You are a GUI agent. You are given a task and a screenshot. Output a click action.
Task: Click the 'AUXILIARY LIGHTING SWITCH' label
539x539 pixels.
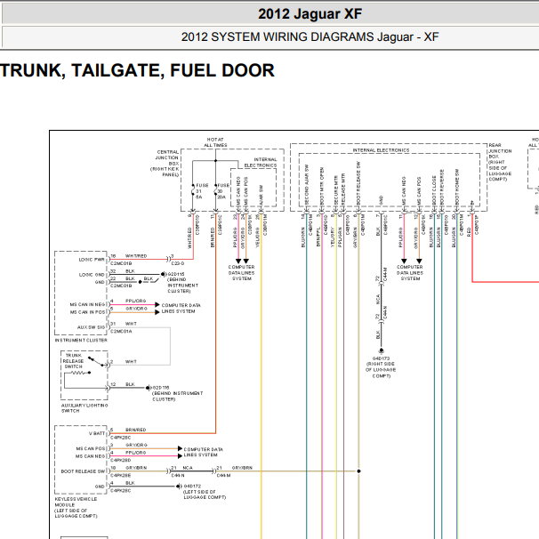coord(84,408)
